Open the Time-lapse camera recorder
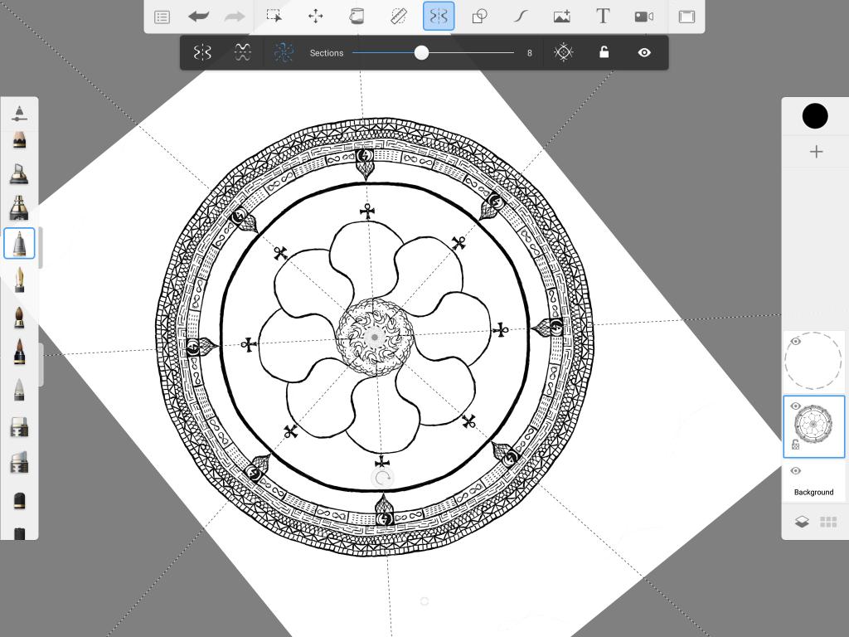Viewport: 849px width, 637px height. point(643,17)
